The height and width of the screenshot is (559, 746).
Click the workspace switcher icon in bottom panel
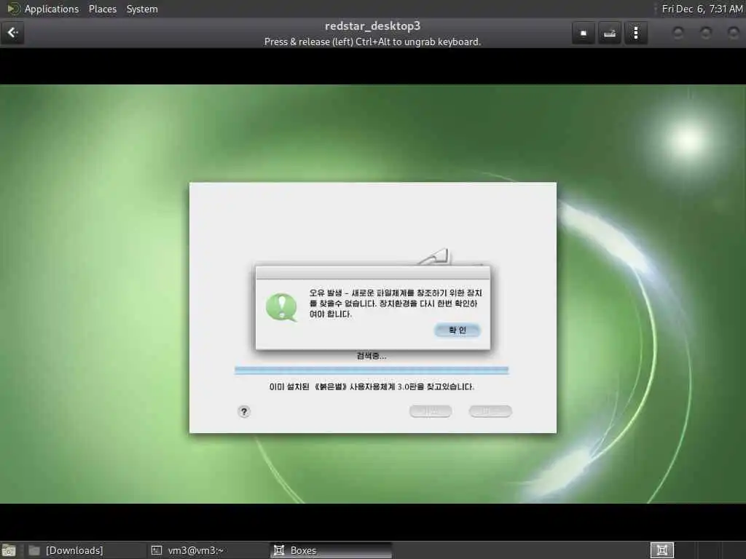tap(661, 550)
